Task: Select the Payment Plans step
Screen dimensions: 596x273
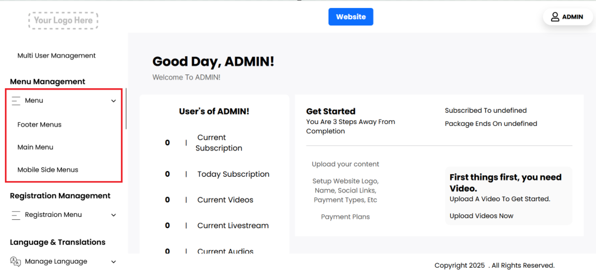Action: (x=345, y=217)
